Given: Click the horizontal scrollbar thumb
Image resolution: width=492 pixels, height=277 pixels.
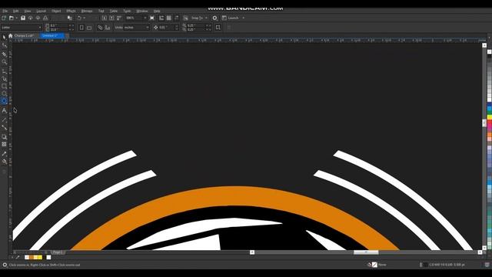Looking at the screenshot, I should point(366,252).
